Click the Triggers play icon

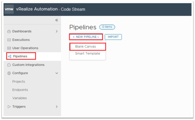pyautogui.click(x=9, y=106)
